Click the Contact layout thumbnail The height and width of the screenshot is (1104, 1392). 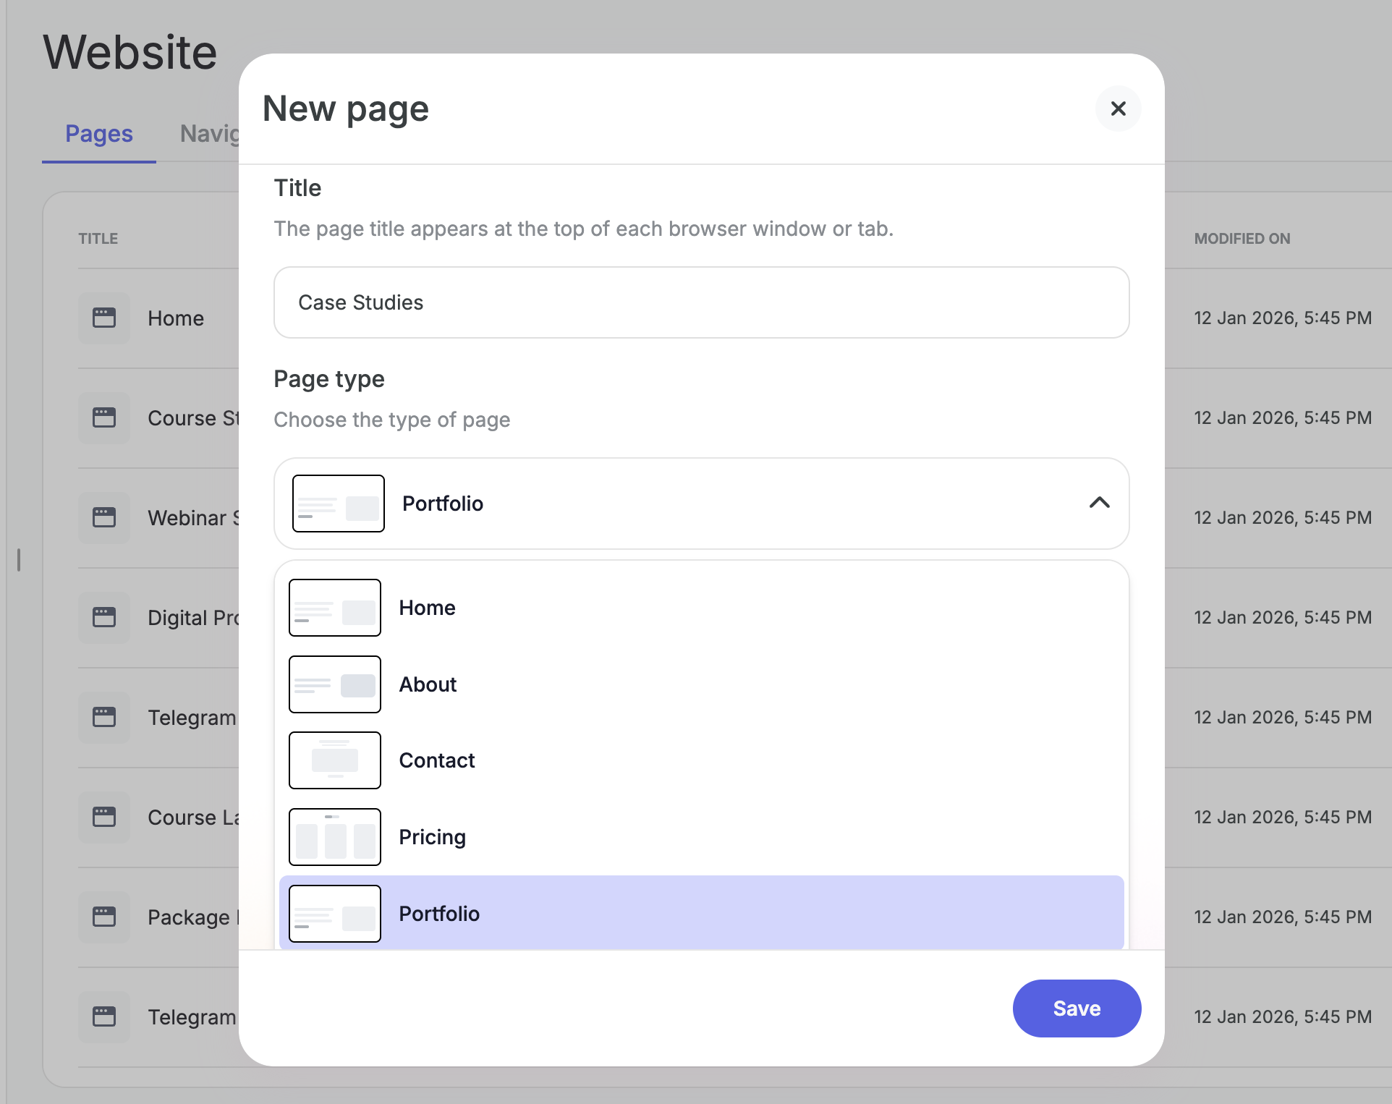pos(334,760)
